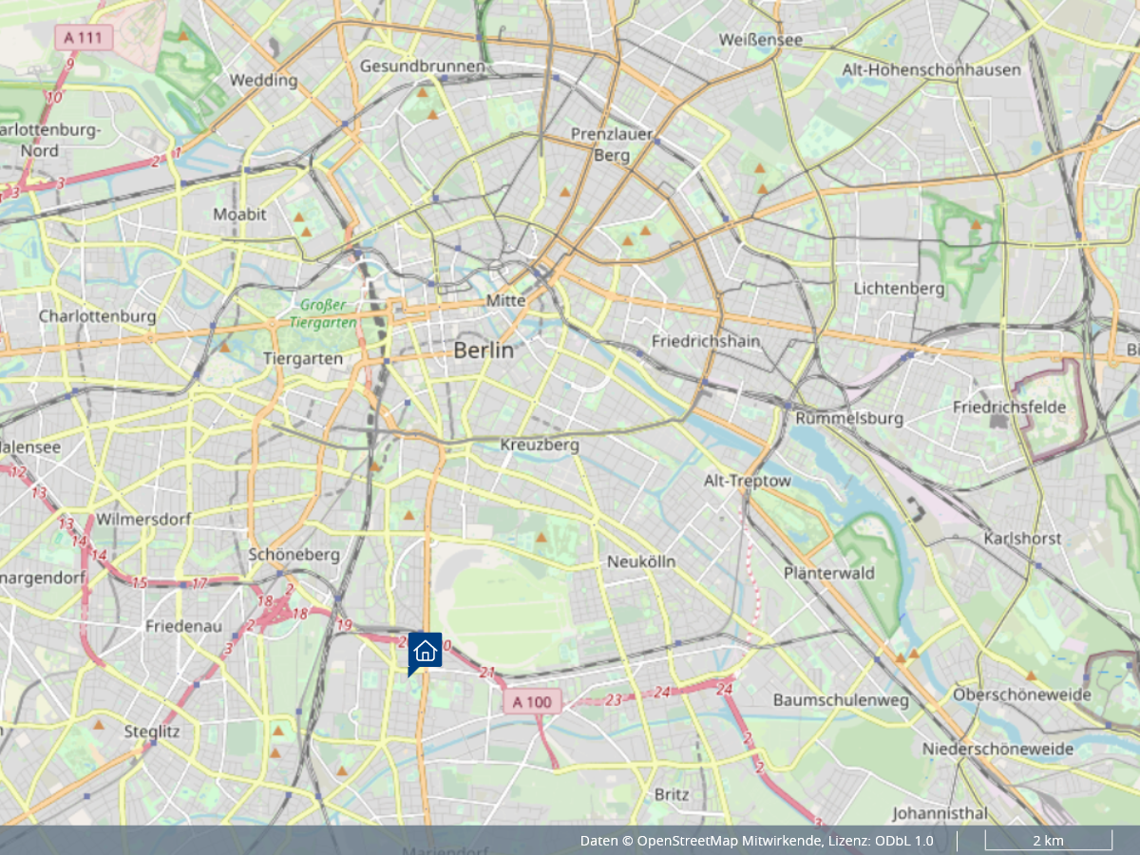Screen dimensions: 1140x855
Task: Click the orange triangle left of Tiergarten label
Action: tap(225, 348)
